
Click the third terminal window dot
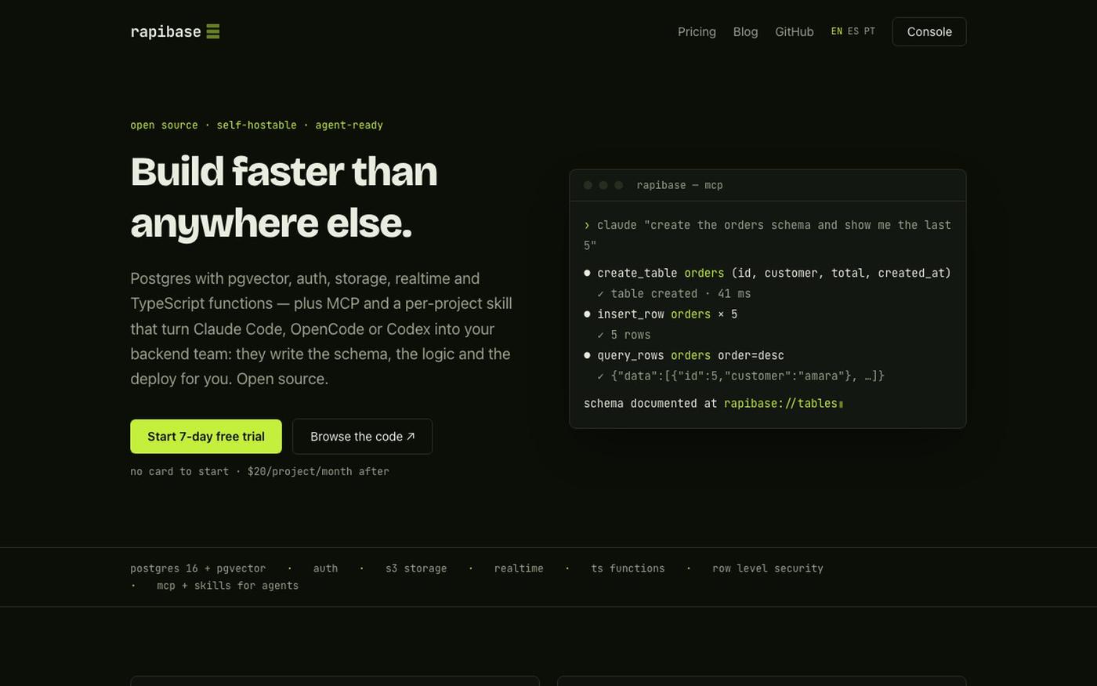click(x=619, y=185)
